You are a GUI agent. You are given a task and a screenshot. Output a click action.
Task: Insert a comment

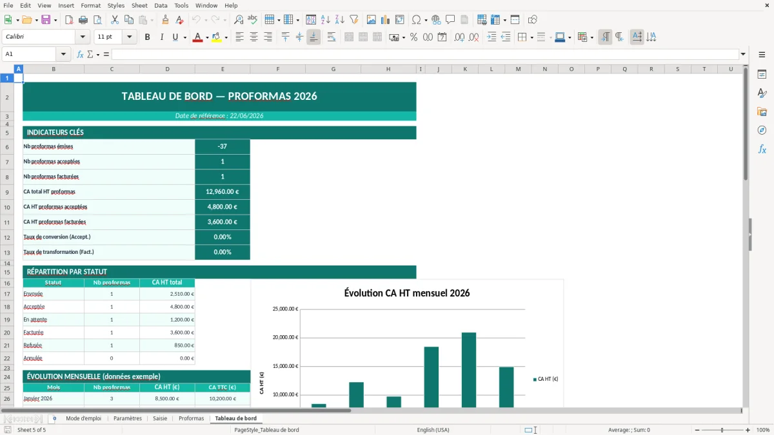pos(450,20)
